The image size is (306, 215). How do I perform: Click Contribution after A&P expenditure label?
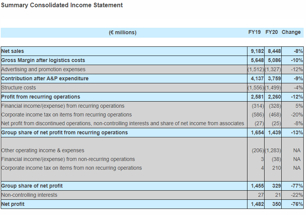point(45,78)
